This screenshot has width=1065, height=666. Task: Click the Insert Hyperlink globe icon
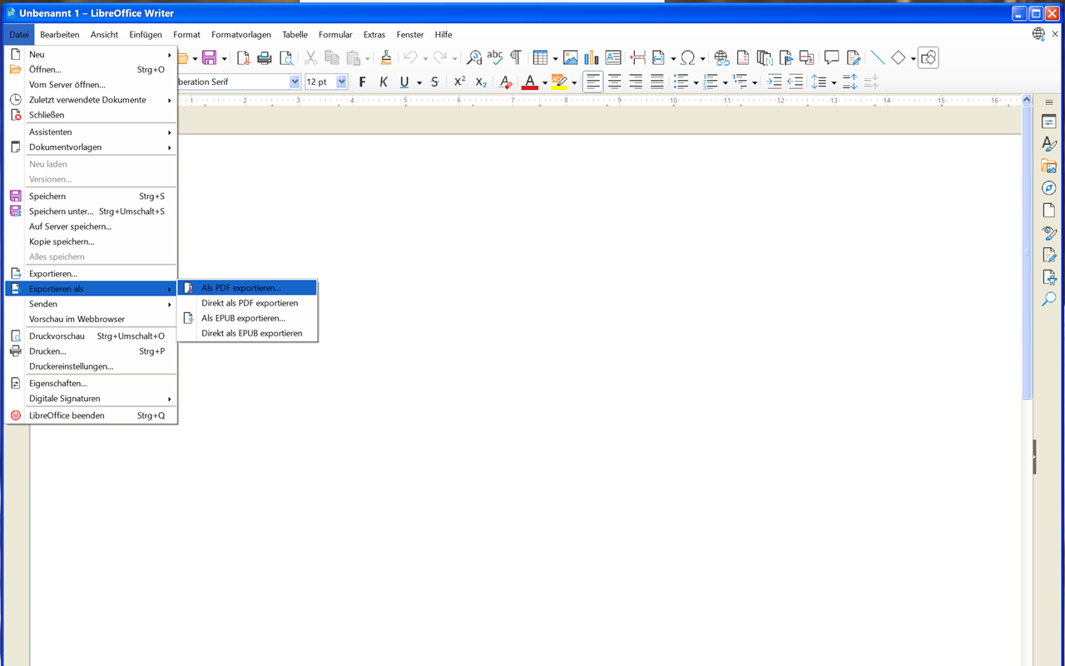(721, 57)
